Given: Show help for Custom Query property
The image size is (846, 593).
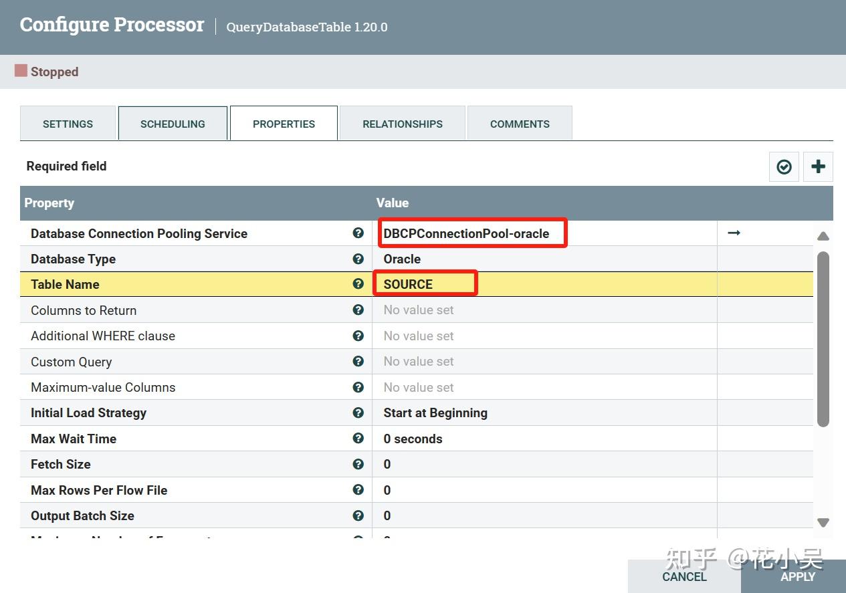Looking at the screenshot, I should click(x=358, y=362).
